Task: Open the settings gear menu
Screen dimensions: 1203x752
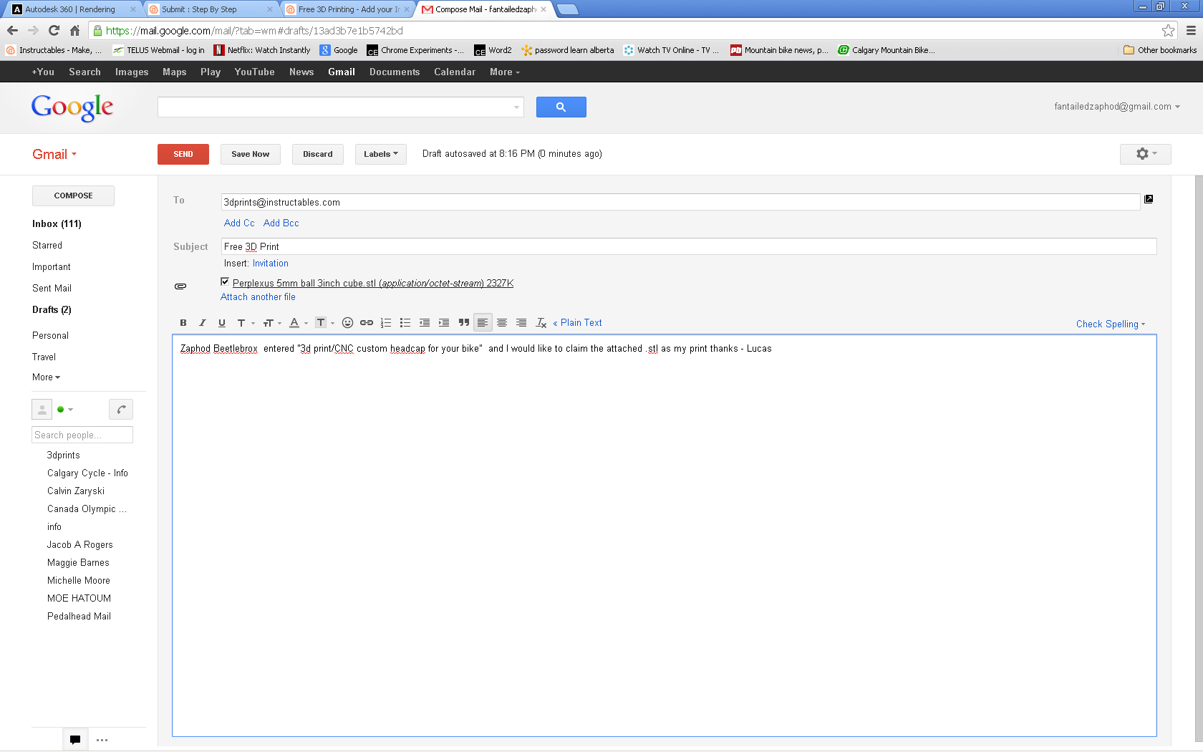Action: coord(1146,154)
